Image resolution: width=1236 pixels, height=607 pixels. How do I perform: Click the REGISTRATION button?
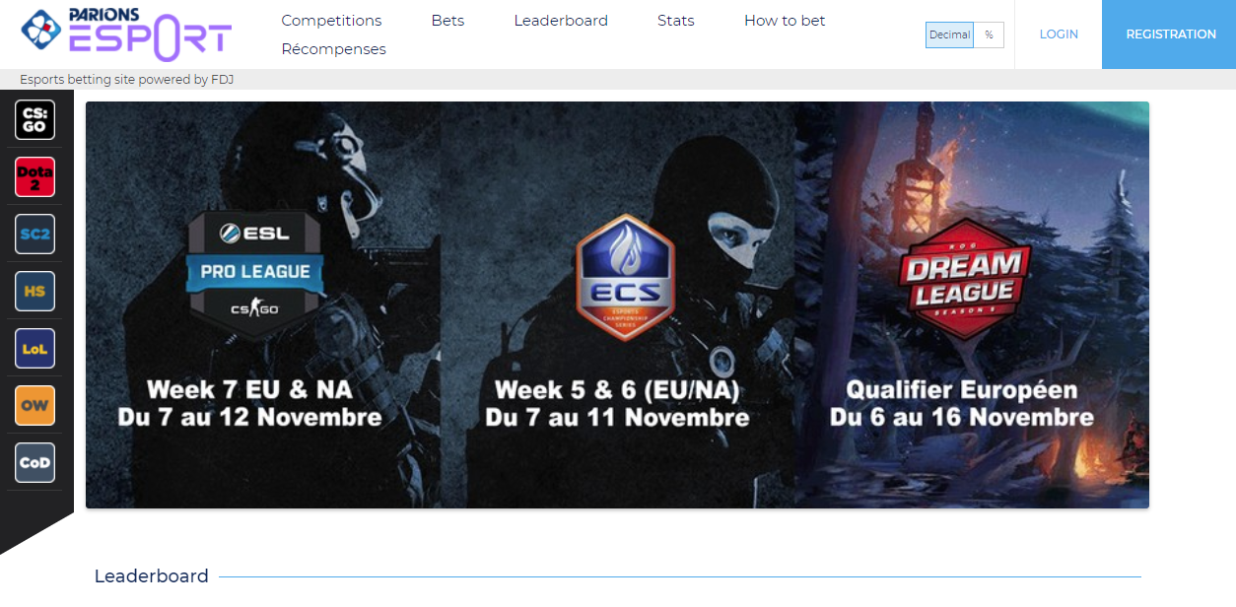(x=1170, y=34)
